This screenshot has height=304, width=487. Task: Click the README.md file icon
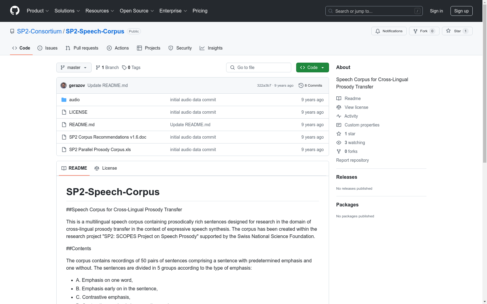coord(64,125)
